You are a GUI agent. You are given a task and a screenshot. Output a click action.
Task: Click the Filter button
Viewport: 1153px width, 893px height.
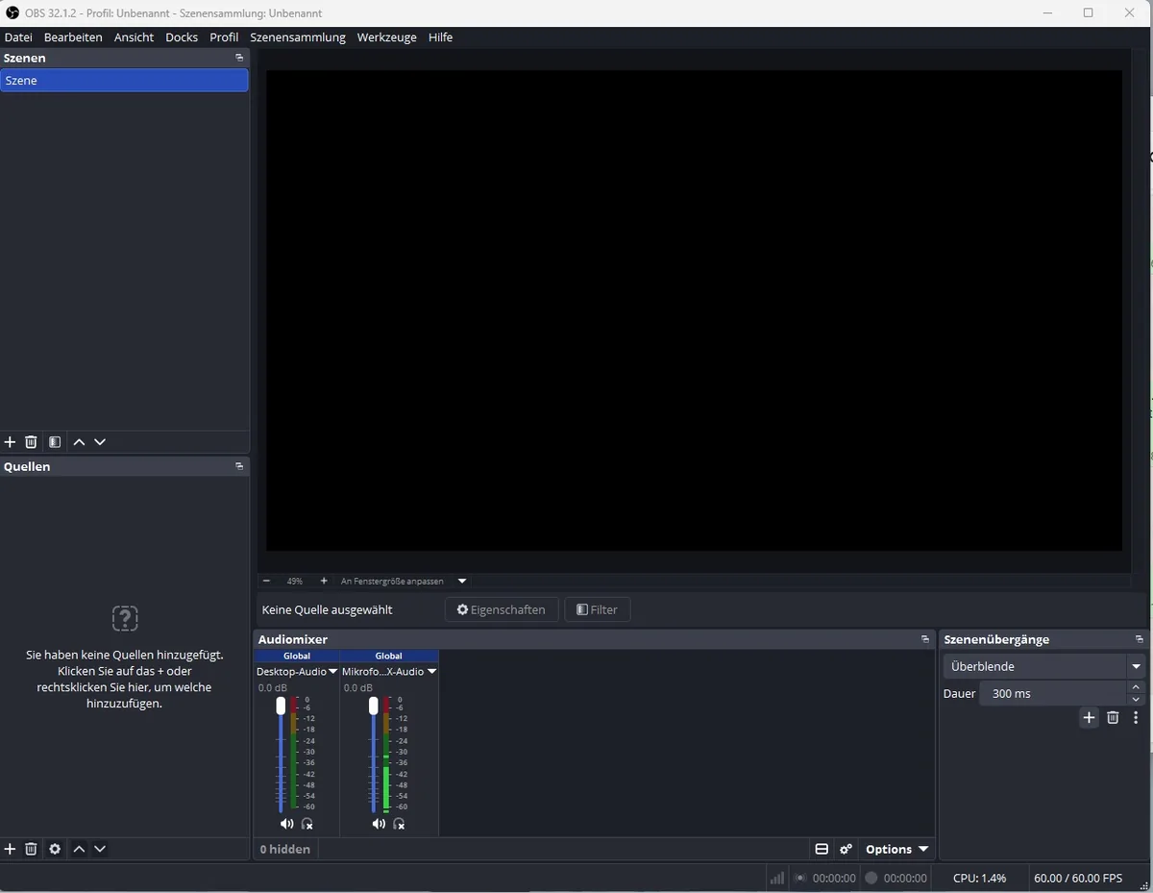pyautogui.click(x=598, y=609)
